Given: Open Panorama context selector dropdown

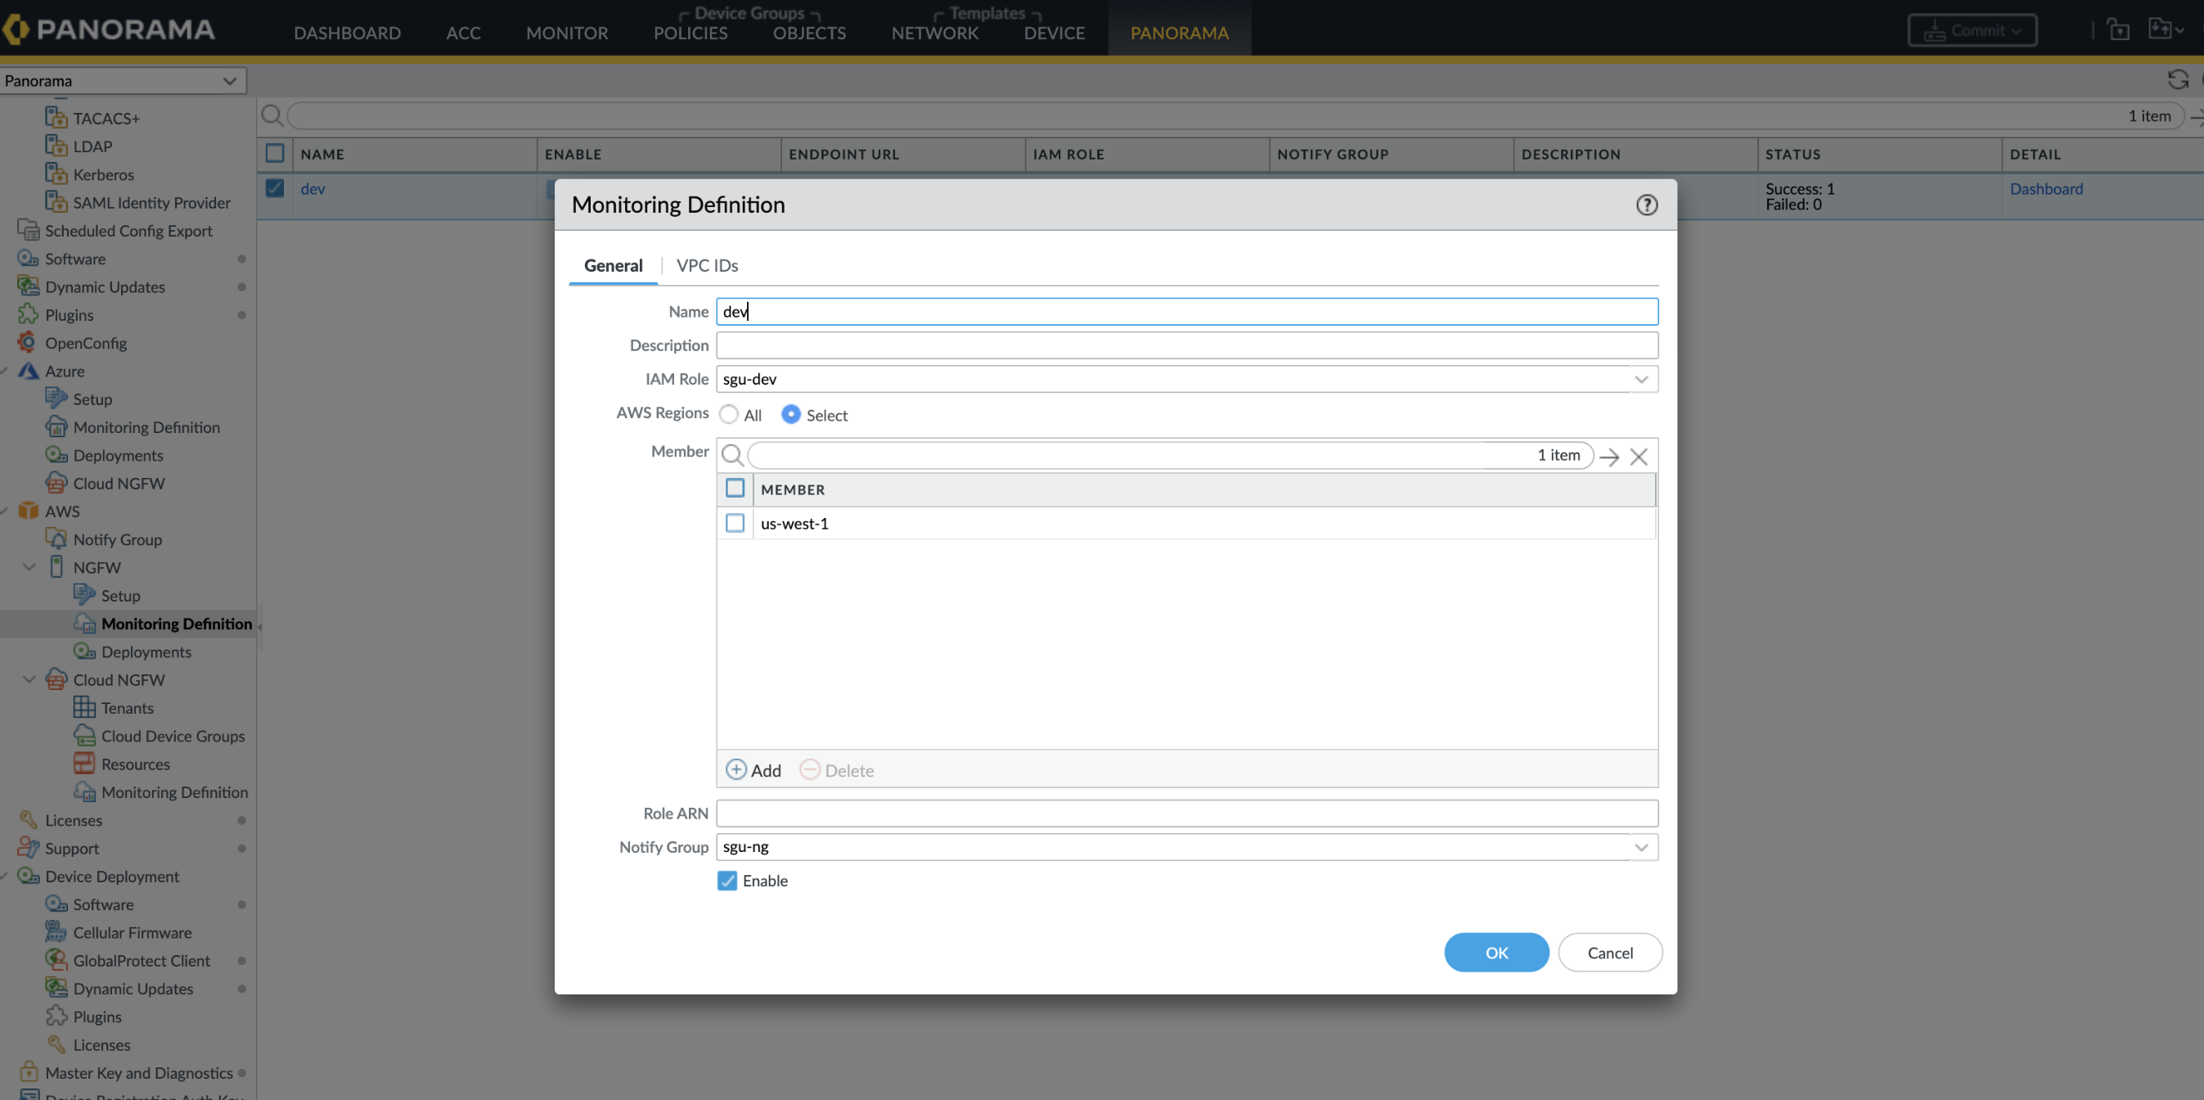Looking at the screenshot, I should point(123,80).
